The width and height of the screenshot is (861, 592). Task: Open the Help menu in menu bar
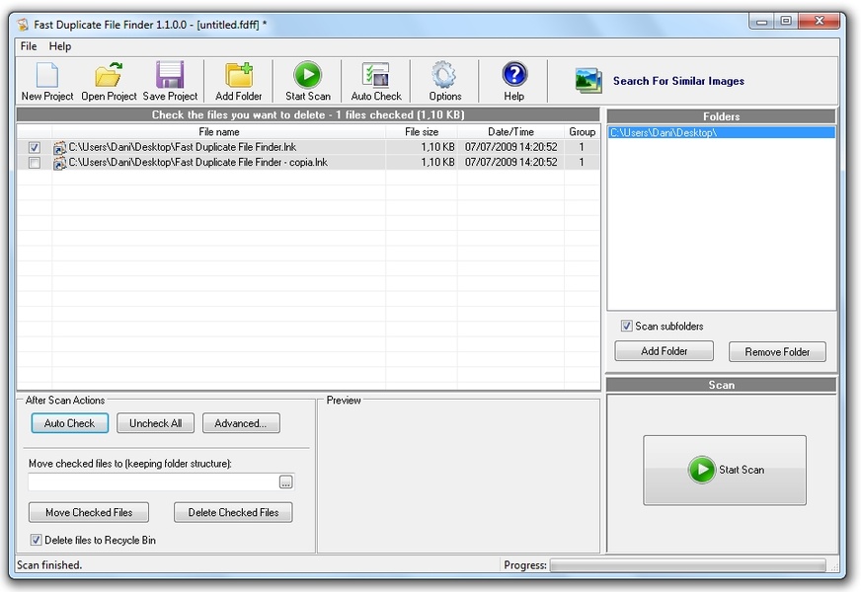(60, 46)
